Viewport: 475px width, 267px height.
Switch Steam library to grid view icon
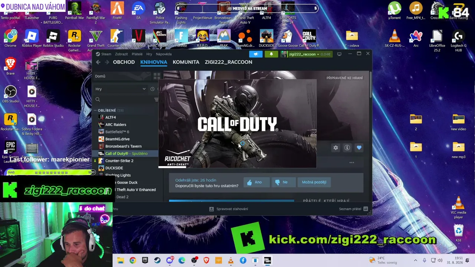coord(157,76)
